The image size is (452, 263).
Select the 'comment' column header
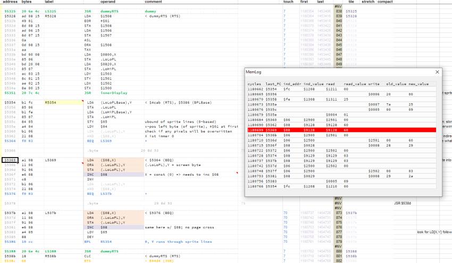154,3
